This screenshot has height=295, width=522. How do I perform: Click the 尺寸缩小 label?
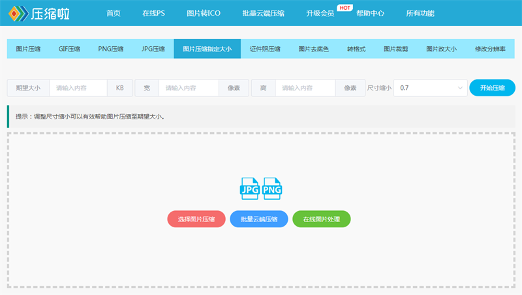click(379, 88)
